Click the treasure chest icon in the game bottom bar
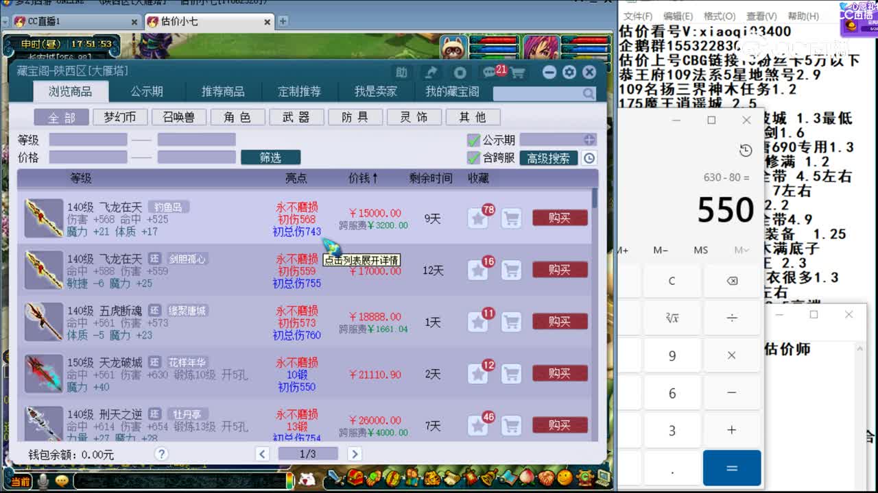Screen dimensions: 878x493 (355, 477)
